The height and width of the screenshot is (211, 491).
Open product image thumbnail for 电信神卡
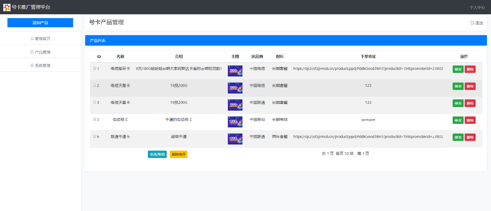tap(235, 122)
